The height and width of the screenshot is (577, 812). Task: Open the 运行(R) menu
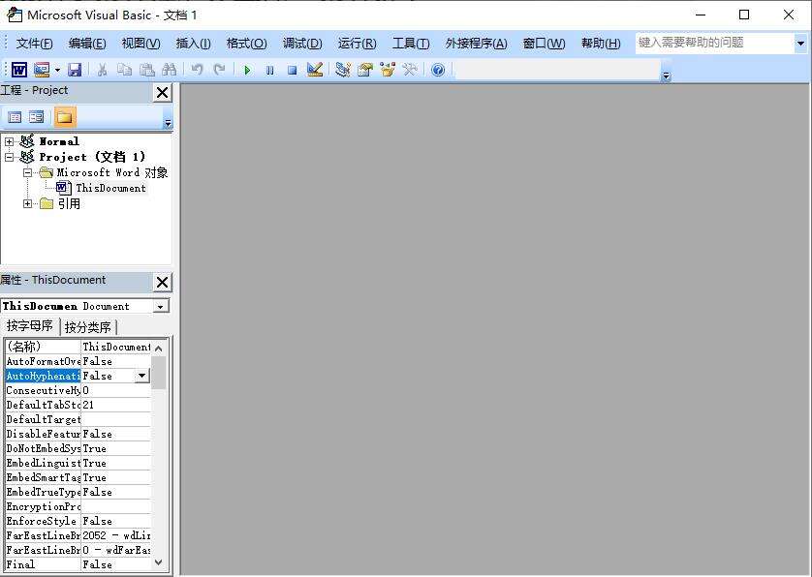(x=357, y=44)
